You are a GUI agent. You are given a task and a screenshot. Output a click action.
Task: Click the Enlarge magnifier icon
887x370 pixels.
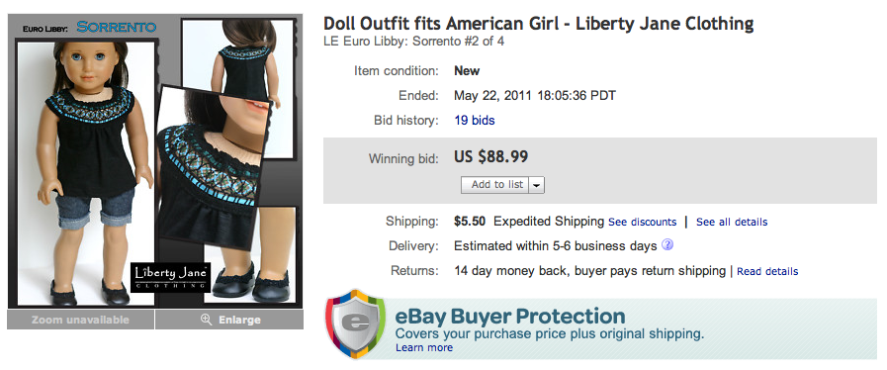click(x=207, y=321)
